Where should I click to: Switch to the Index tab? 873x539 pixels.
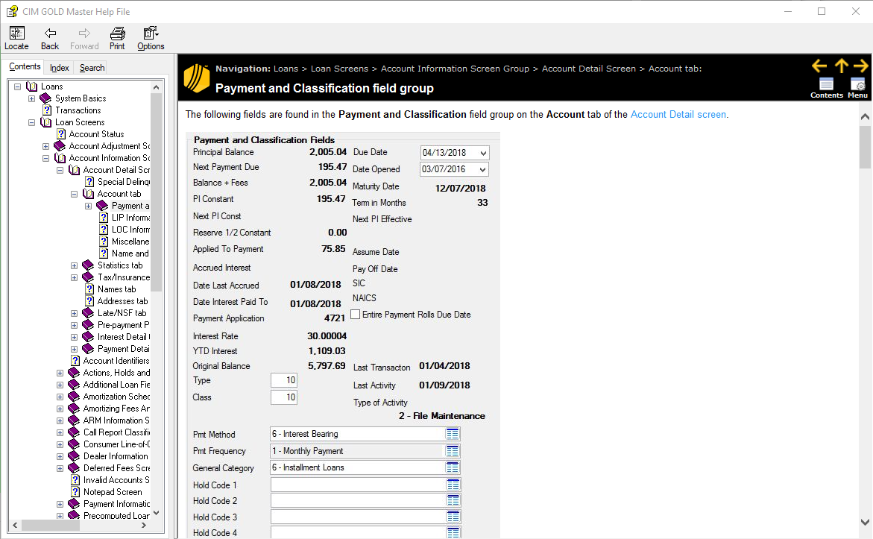[x=59, y=68]
